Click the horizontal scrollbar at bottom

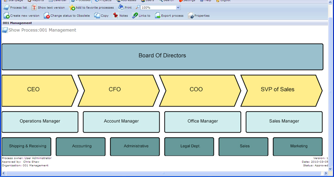164,173
